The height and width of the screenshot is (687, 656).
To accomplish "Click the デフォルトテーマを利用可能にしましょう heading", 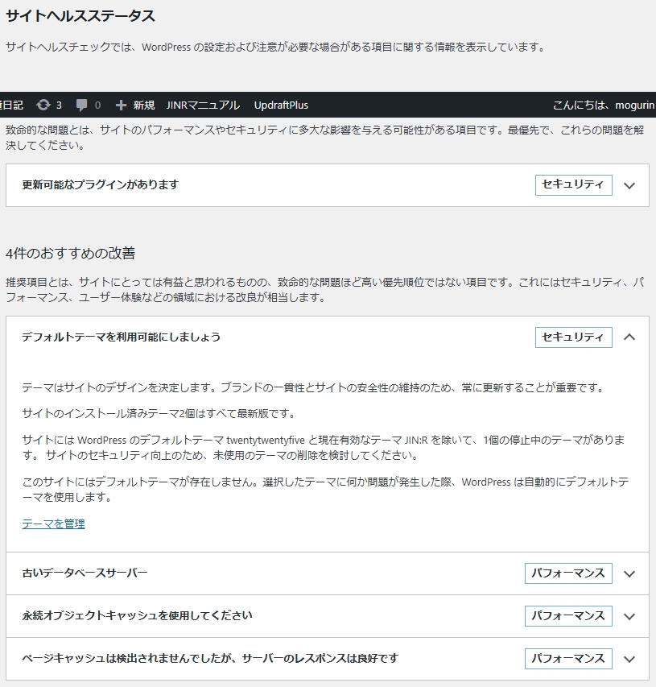I will point(121,337).
